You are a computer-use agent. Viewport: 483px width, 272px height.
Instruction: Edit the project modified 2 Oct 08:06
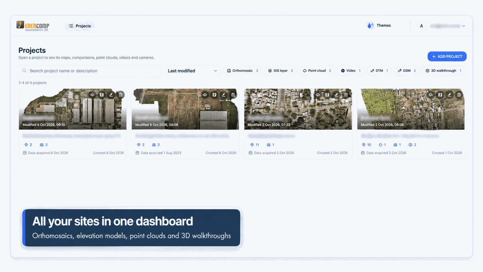(449, 95)
